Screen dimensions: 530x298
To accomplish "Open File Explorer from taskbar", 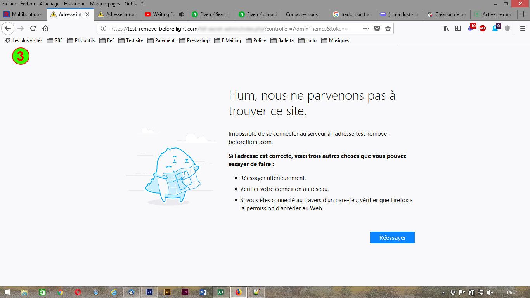I will (x=24, y=292).
